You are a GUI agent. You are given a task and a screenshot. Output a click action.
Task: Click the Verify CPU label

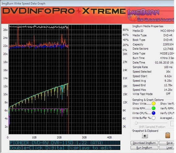pos(167,113)
